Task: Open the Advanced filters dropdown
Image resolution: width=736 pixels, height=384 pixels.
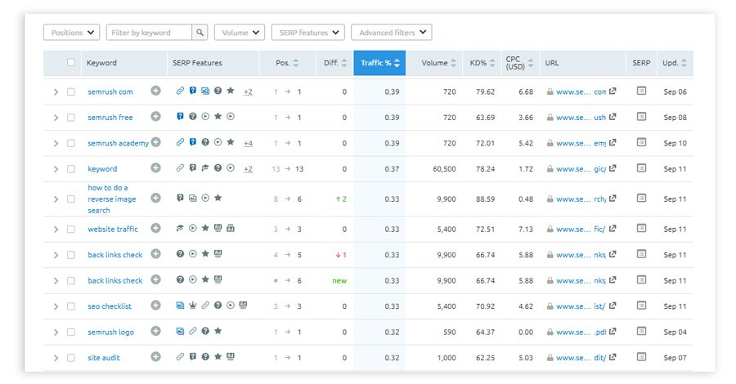Action: pyautogui.click(x=392, y=33)
